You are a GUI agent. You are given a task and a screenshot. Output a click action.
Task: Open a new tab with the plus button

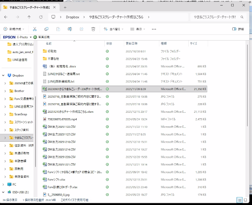coord(65,7)
